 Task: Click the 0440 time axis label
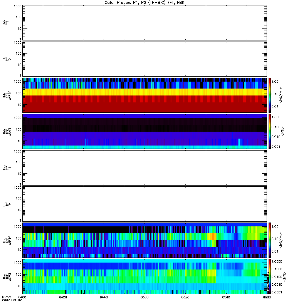(104, 297)
